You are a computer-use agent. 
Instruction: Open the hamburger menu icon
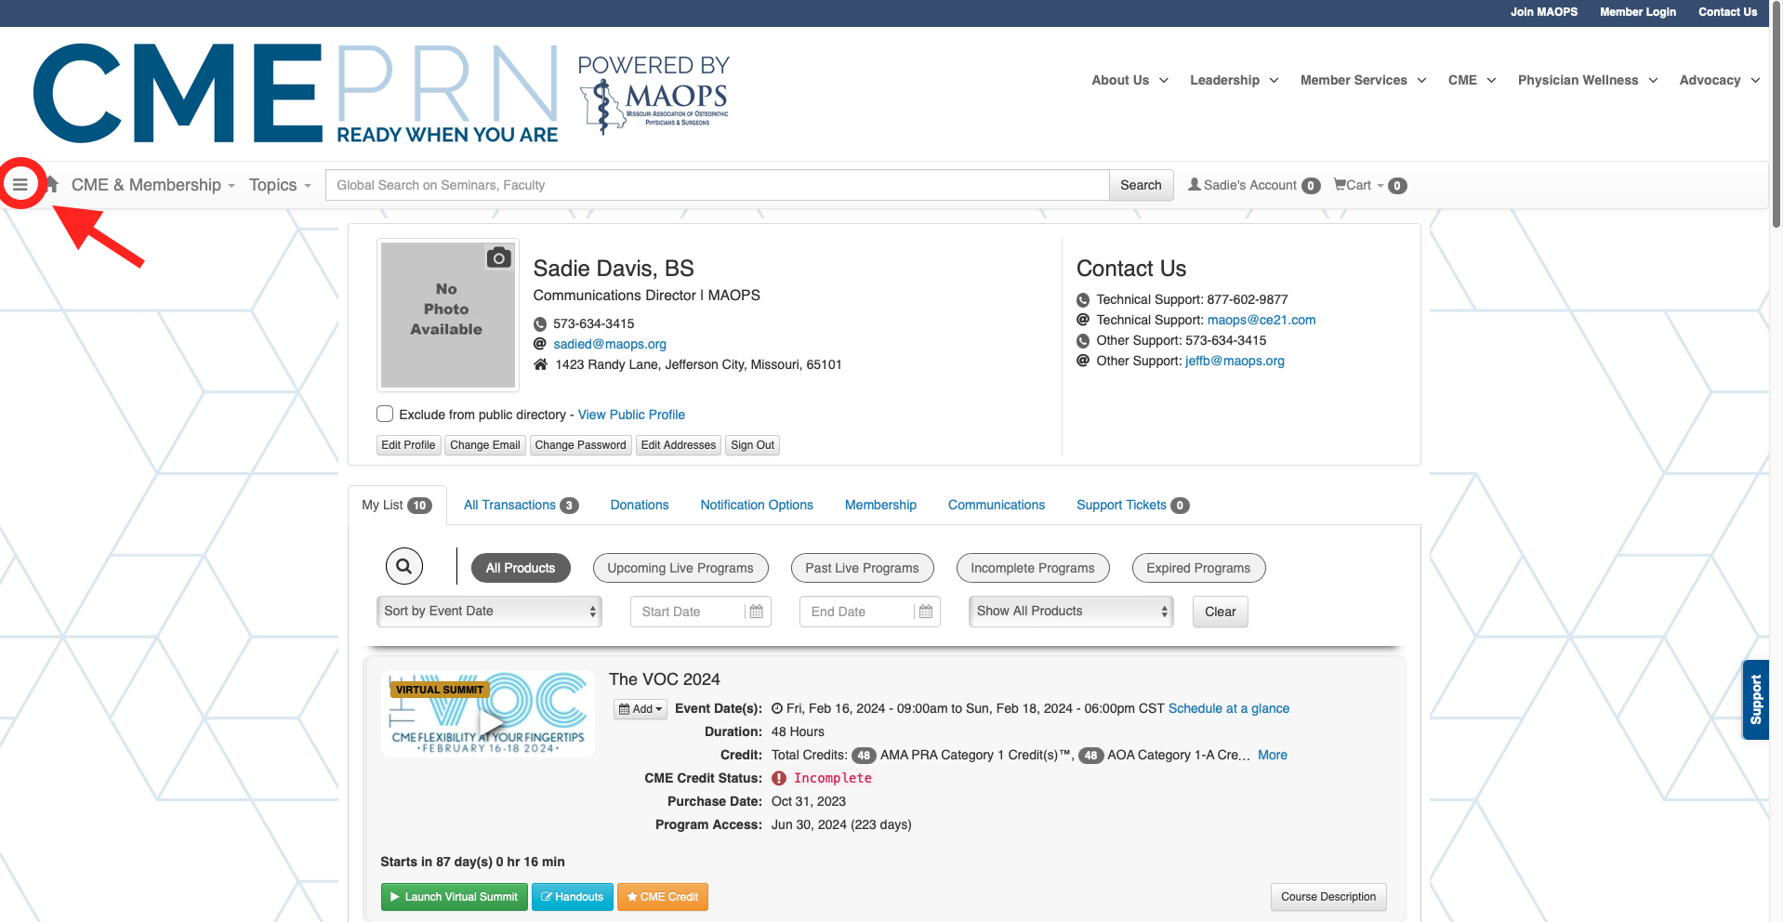[20, 184]
